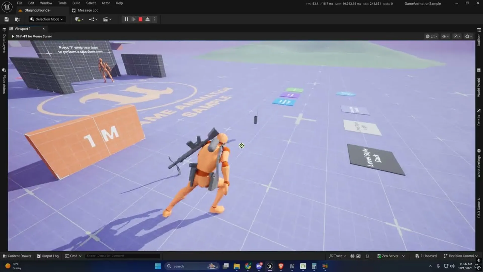Pause the running play session

tap(126, 19)
